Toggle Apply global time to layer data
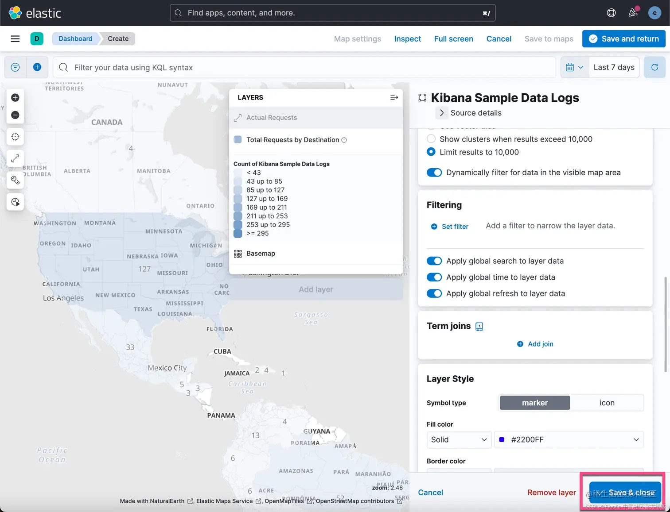 (434, 277)
